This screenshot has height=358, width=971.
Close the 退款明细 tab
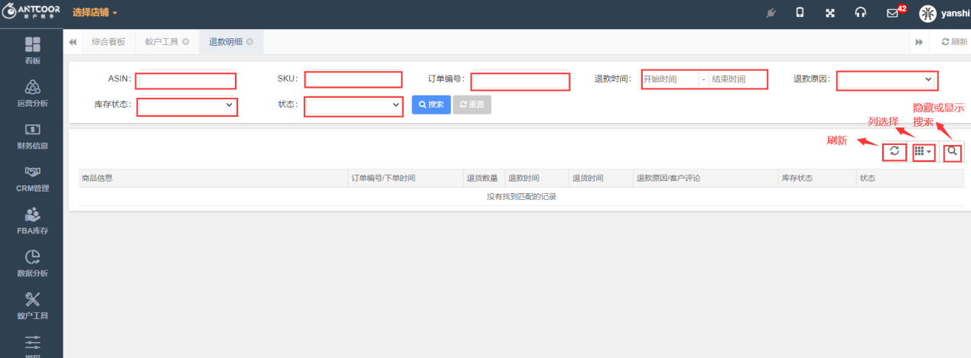click(x=249, y=42)
